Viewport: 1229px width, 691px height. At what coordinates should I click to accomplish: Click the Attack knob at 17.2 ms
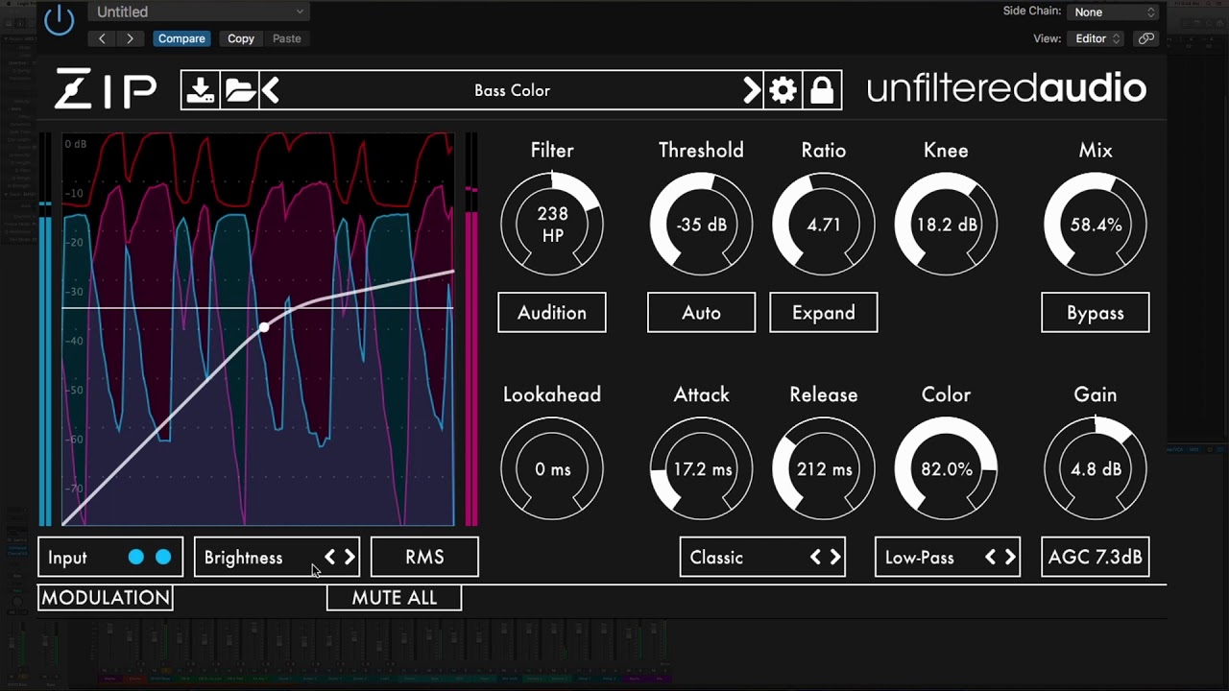click(x=701, y=469)
